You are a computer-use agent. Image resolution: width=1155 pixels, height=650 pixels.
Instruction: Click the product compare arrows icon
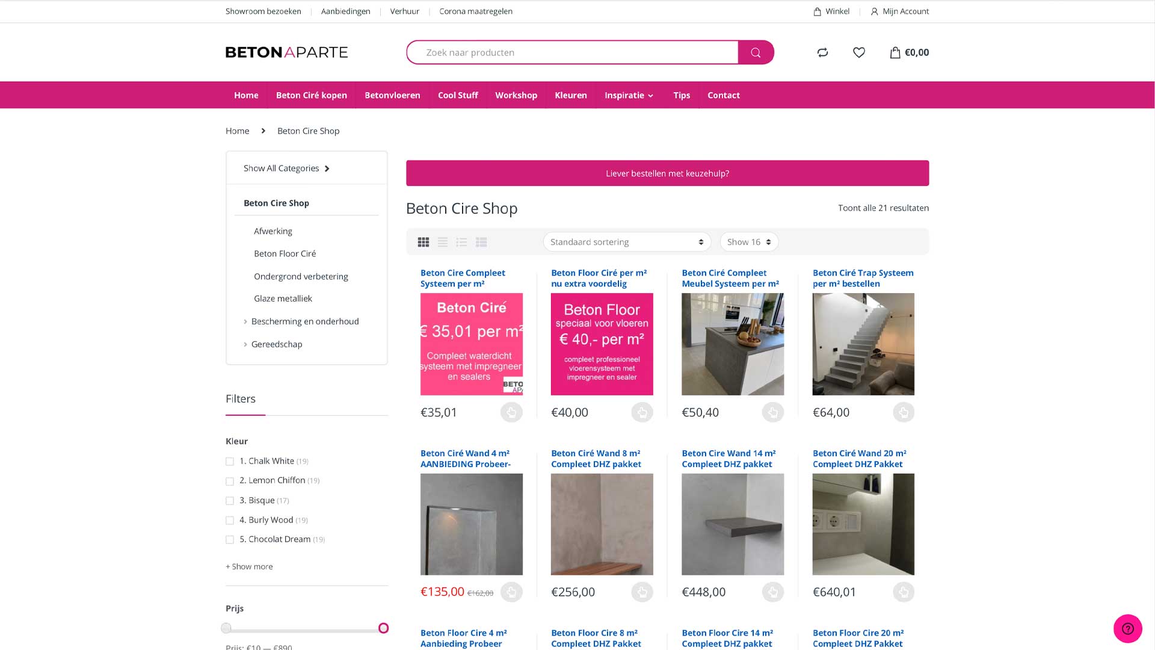click(x=822, y=52)
